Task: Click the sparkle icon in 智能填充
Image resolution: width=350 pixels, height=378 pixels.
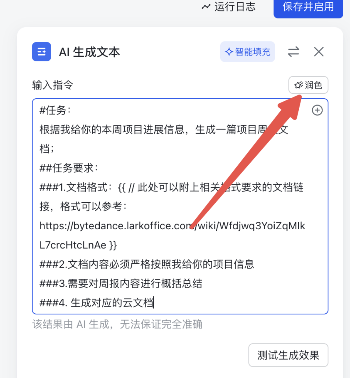Action: pyautogui.click(x=229, y=52)
